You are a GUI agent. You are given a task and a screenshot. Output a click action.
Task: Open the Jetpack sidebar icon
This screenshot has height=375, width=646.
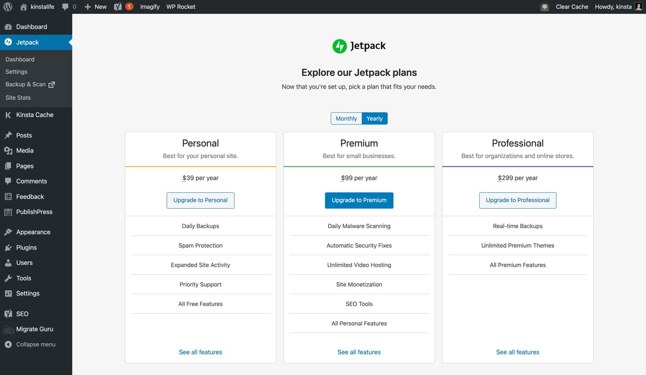pyautogui.click(x=9, y=42)
